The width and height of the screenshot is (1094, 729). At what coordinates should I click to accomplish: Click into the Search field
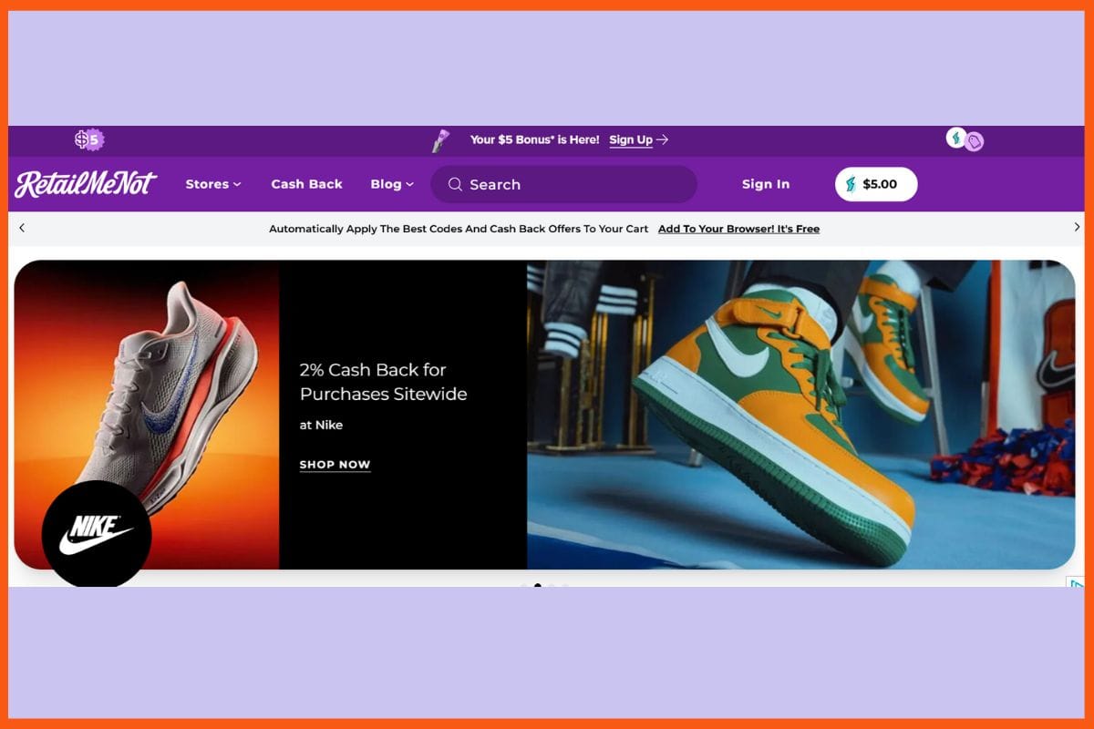click(574, 185)
